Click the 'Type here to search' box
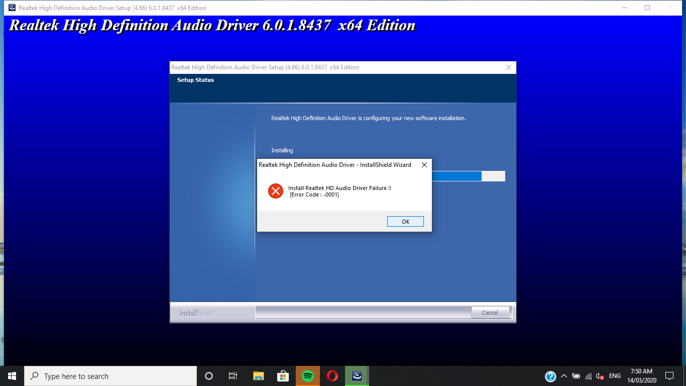The image size is (686, 386). 110,376
